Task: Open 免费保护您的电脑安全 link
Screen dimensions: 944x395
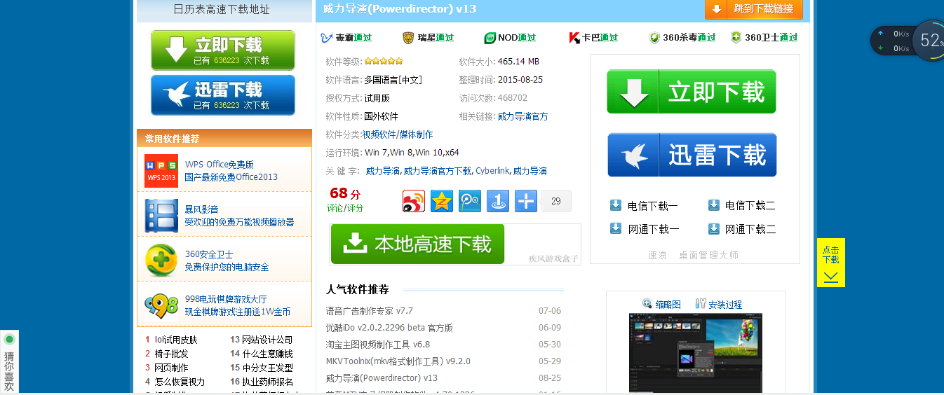Action: pos(227,267)
